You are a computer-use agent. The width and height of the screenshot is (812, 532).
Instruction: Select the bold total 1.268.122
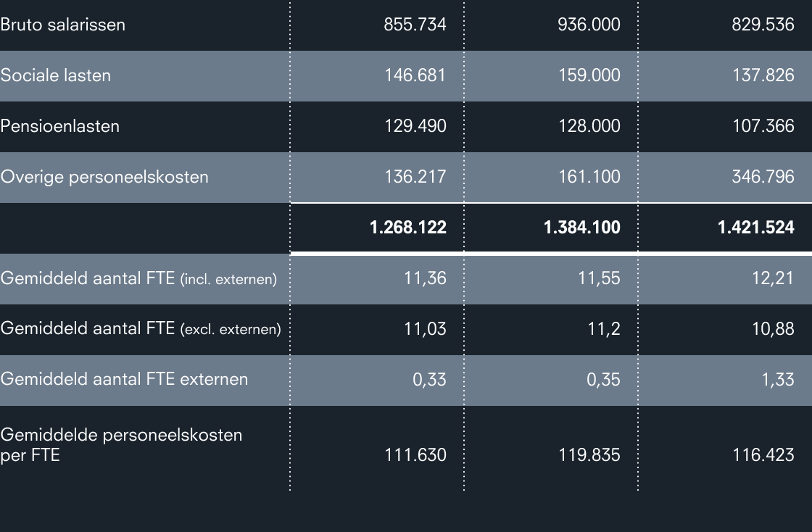[407, 228]
